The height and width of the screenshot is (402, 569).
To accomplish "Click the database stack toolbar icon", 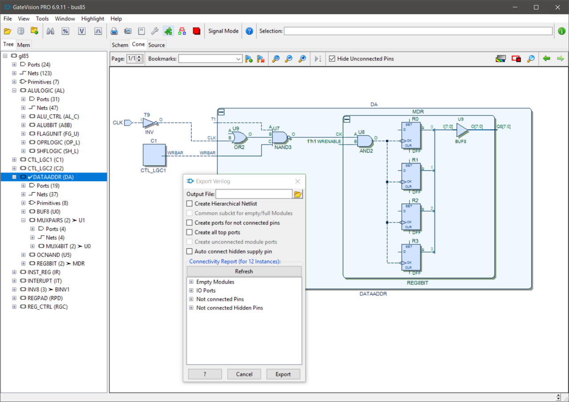I will [21, 31].
